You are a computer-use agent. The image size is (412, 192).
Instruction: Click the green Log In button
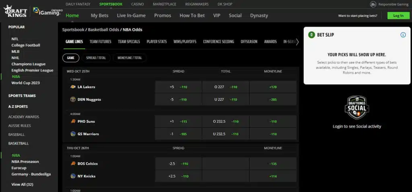(398, 16)
